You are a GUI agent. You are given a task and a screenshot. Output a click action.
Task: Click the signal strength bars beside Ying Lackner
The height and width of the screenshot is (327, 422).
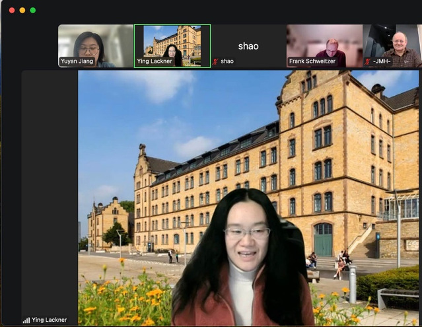point(26,320)
